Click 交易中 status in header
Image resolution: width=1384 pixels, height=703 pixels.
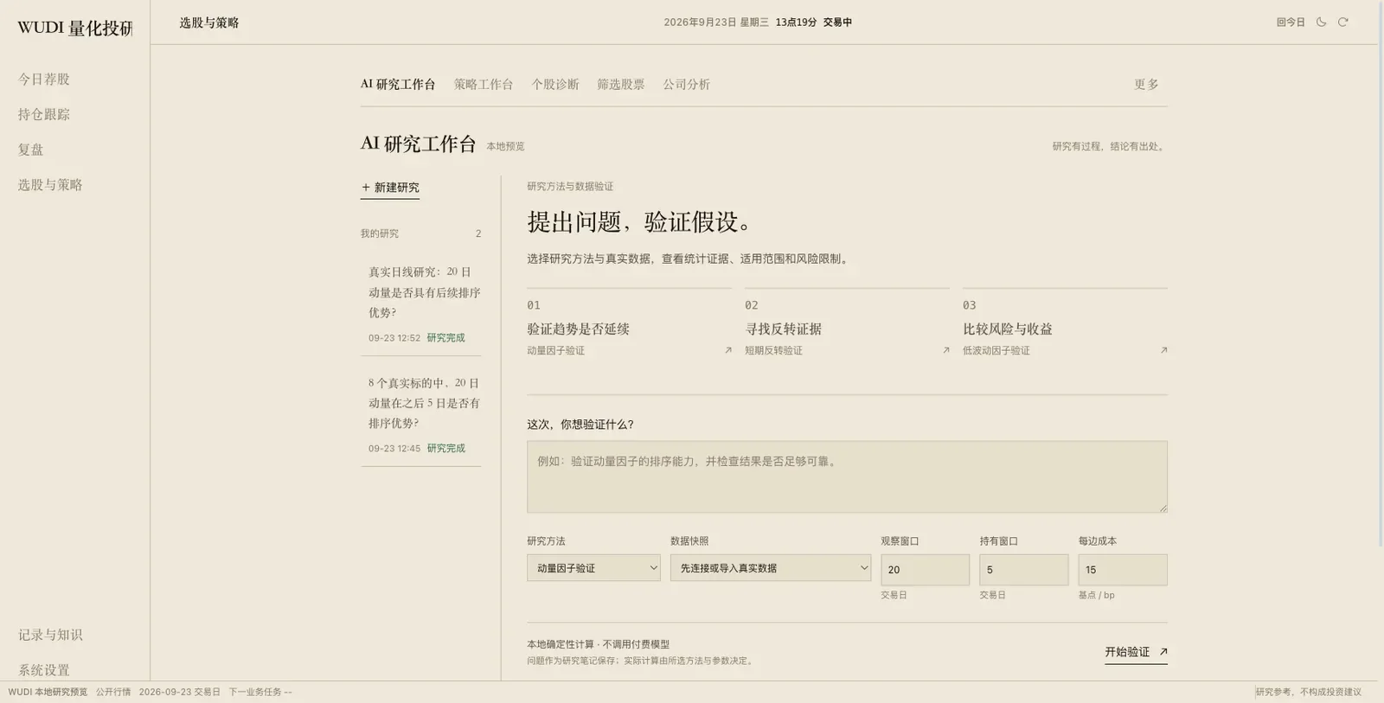coord(837,22)
